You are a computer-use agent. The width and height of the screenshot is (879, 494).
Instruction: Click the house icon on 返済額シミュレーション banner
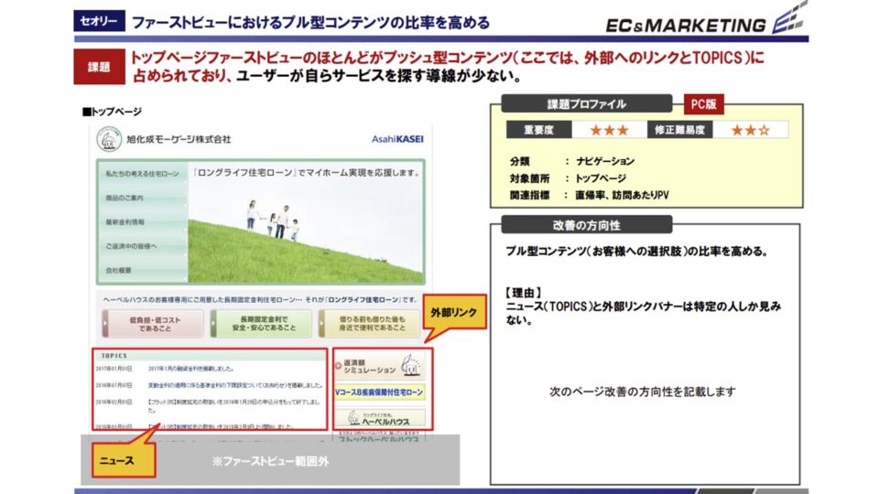pyautogui.click(x=410, y=365)
